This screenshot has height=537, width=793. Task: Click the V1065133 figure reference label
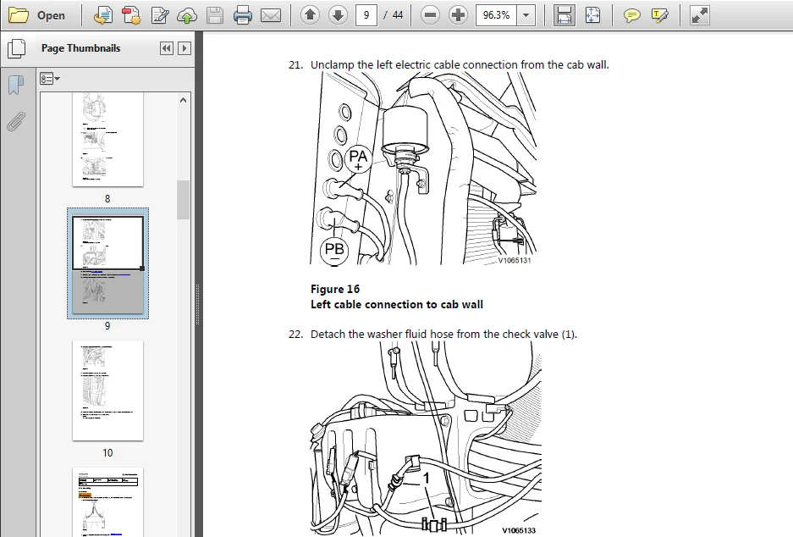click(x=519, y=530)
